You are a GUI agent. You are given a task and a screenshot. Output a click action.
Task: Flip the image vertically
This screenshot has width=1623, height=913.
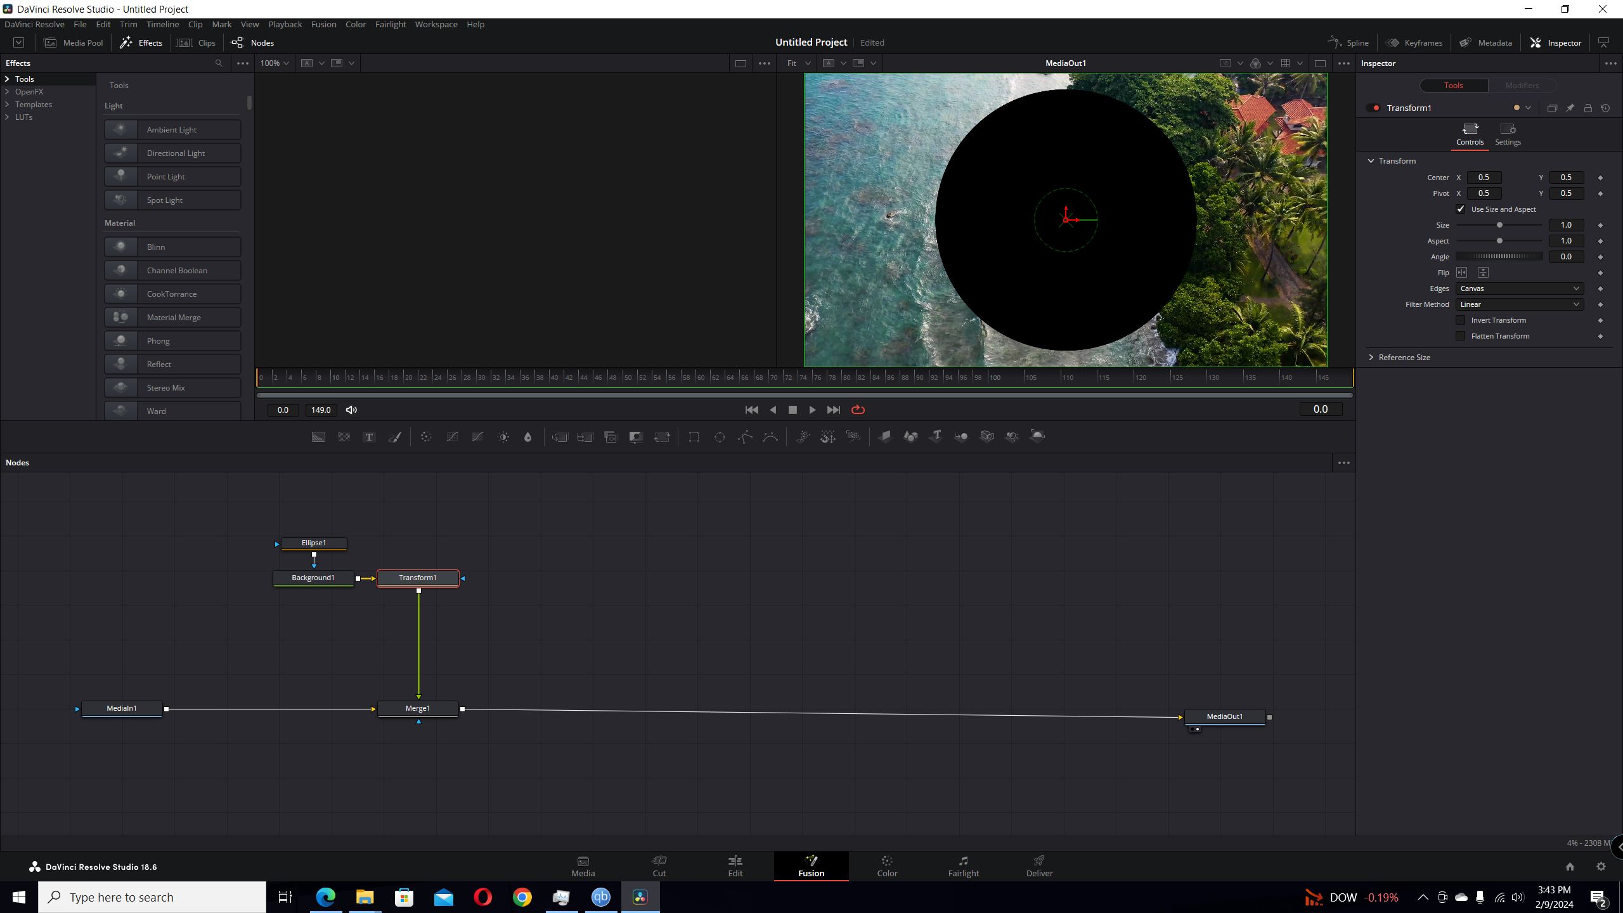coord(1483,273)
